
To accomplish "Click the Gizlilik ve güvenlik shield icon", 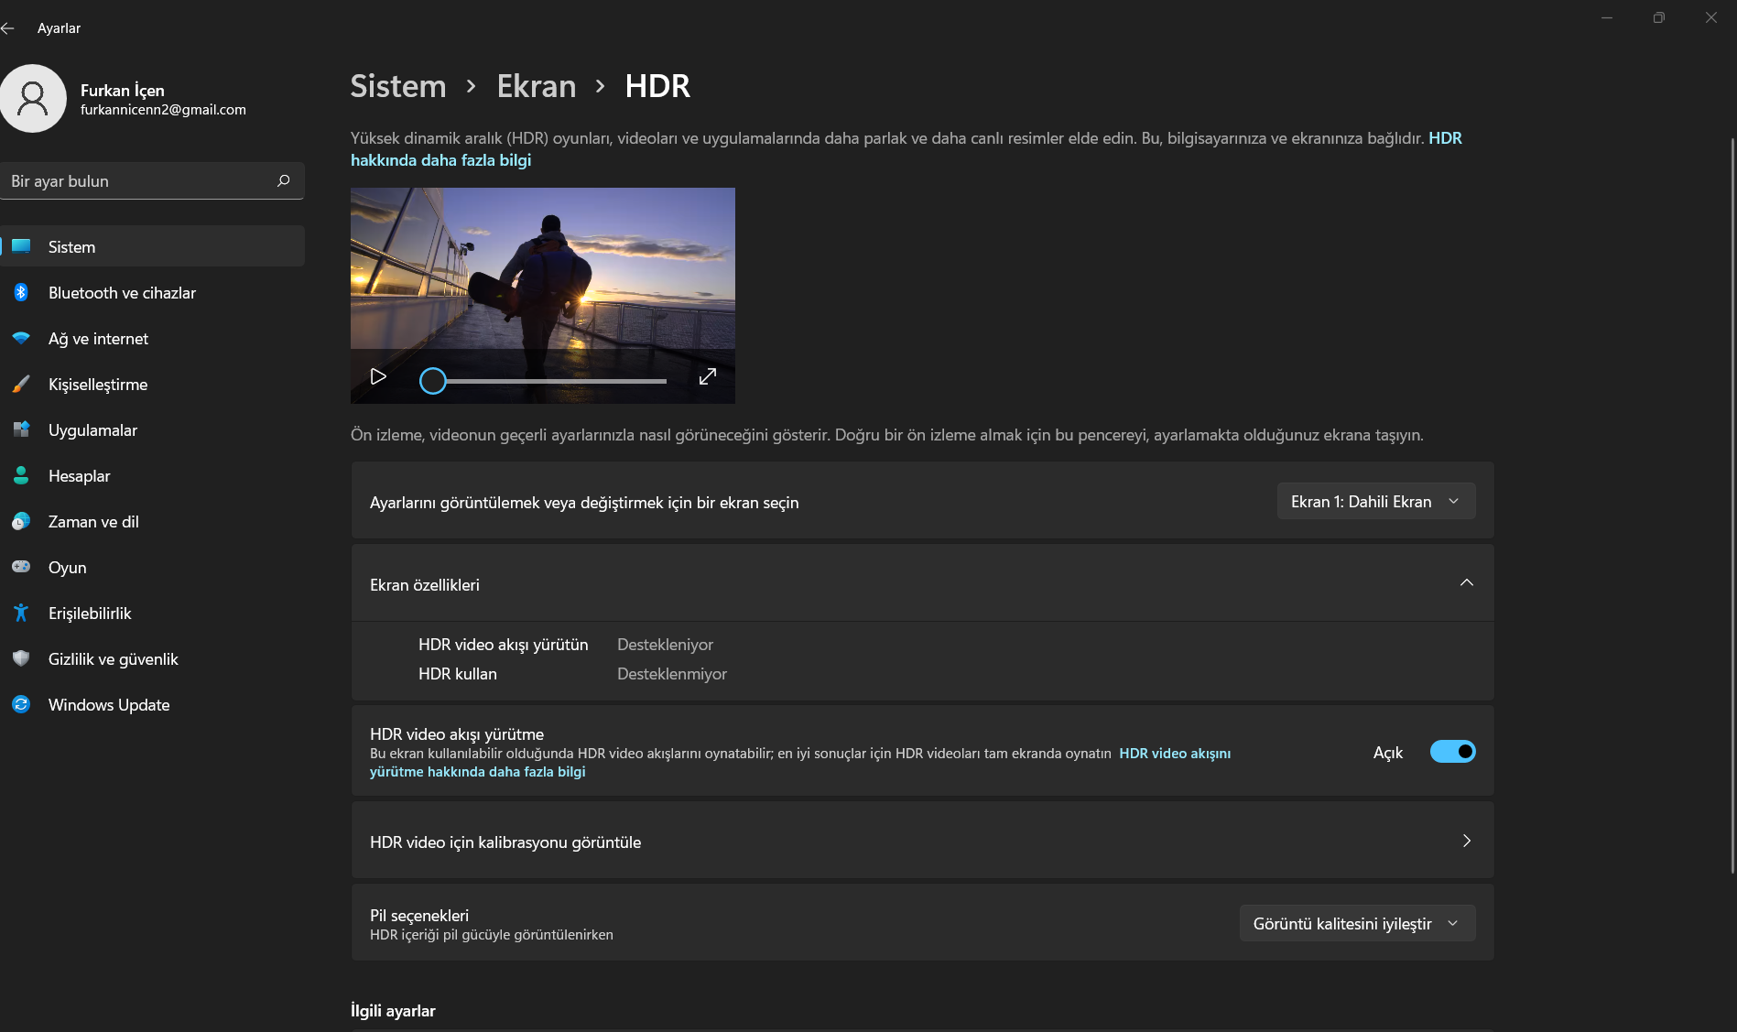I will [21, 658].
